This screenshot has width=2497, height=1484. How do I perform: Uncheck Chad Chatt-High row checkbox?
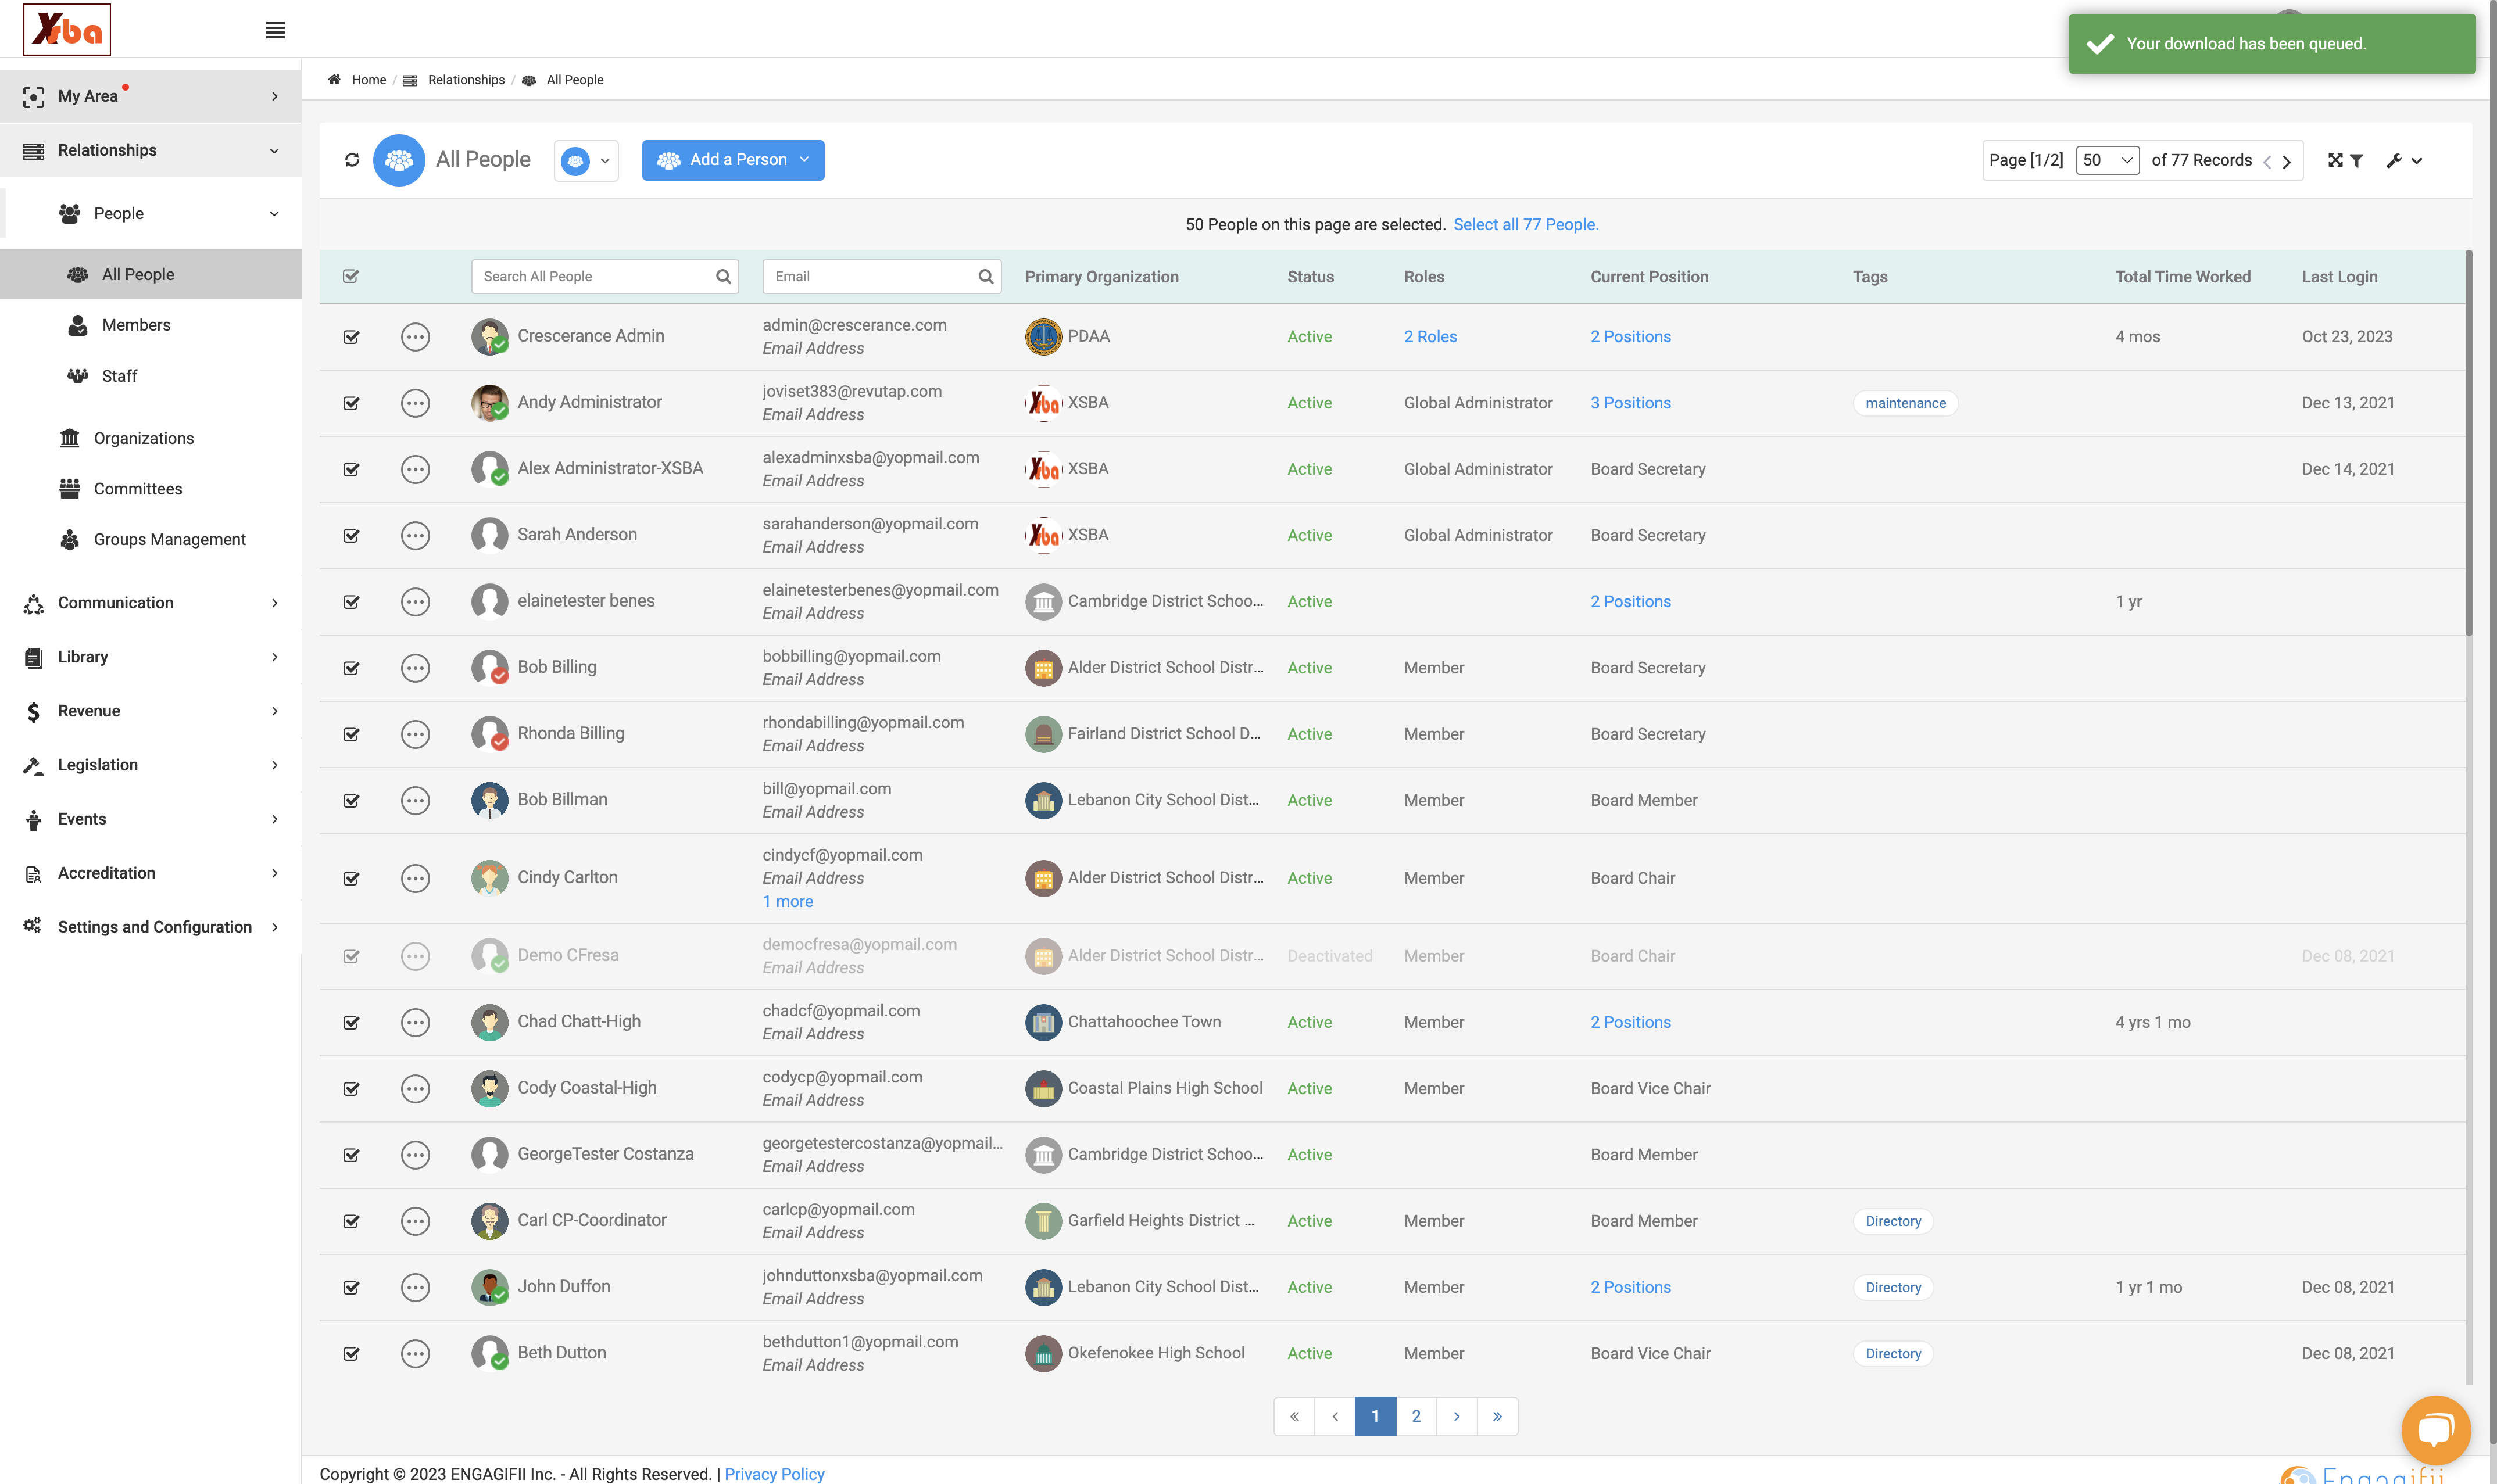pyautogui.click(x=351, y=1022)
